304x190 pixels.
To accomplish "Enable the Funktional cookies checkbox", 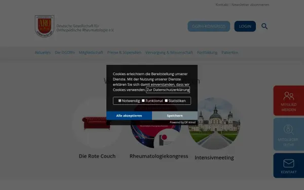I will 143,101.
